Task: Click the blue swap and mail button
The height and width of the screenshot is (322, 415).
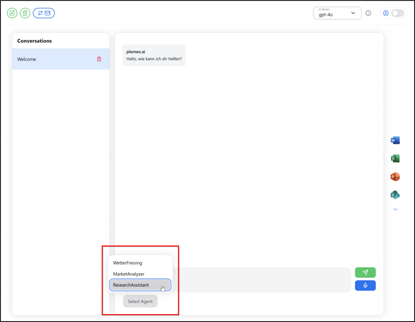Action: pyautogui.click(x=44, y=13)
